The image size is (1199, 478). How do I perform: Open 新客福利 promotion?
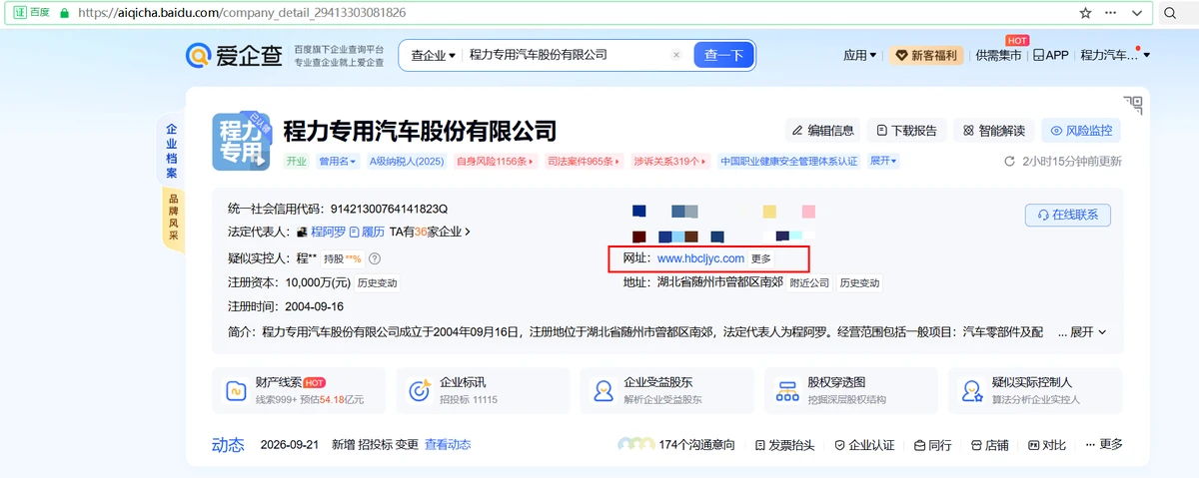click(927, 55)
